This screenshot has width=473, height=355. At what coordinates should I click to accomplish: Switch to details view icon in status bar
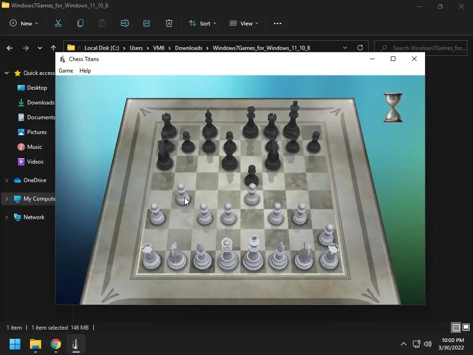(x=456, y=328)
